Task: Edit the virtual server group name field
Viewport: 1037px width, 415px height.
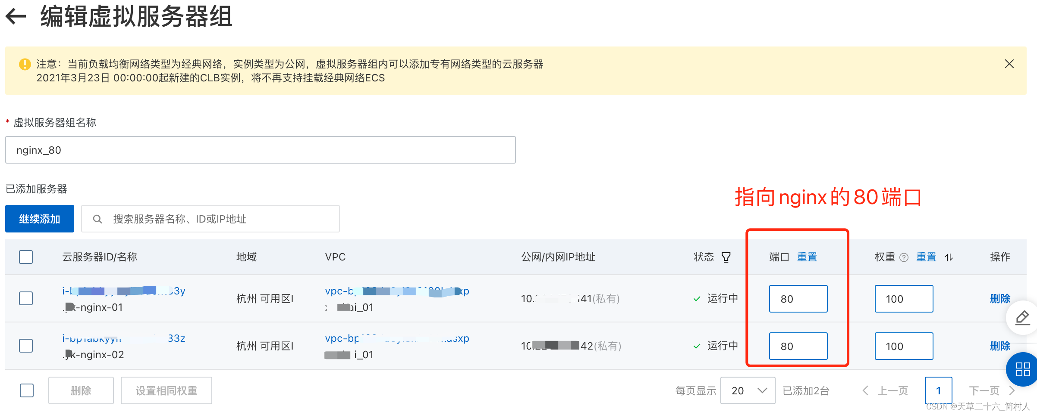Action: tap(260, 150)
